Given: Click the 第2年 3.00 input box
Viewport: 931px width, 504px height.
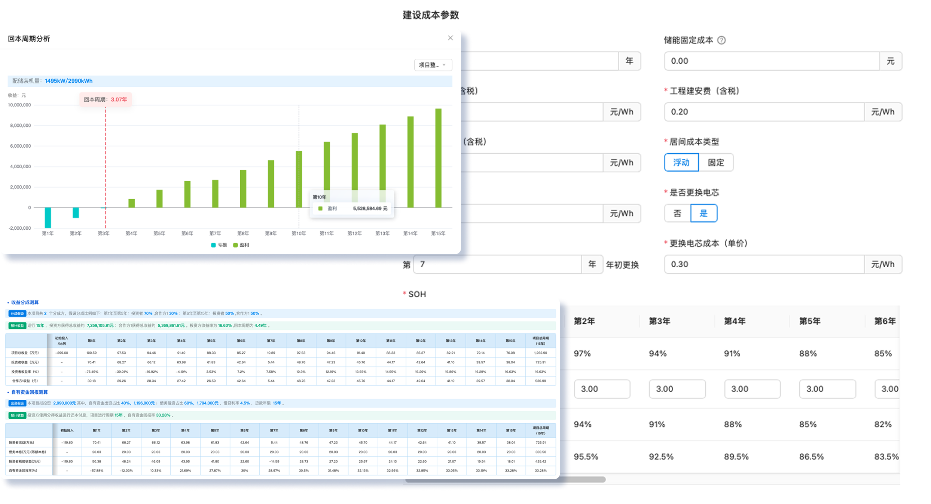Looking at the screenshot, I should point(602,389).
